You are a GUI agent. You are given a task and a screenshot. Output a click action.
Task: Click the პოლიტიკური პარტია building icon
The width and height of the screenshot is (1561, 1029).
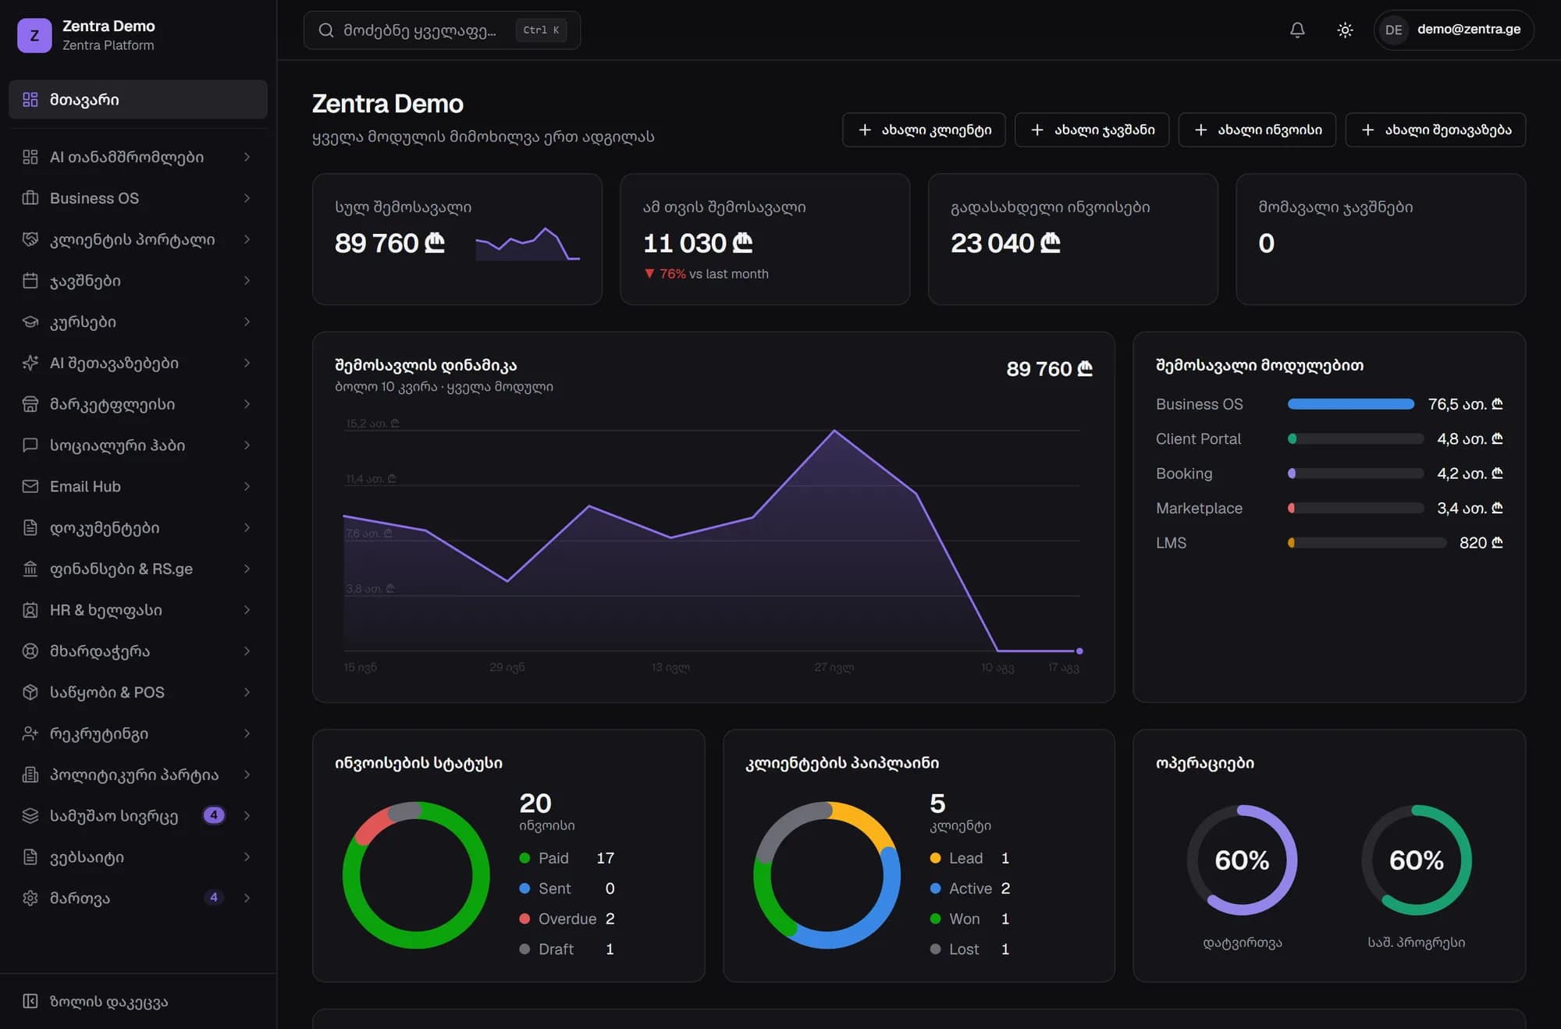[x=30, y=775]
